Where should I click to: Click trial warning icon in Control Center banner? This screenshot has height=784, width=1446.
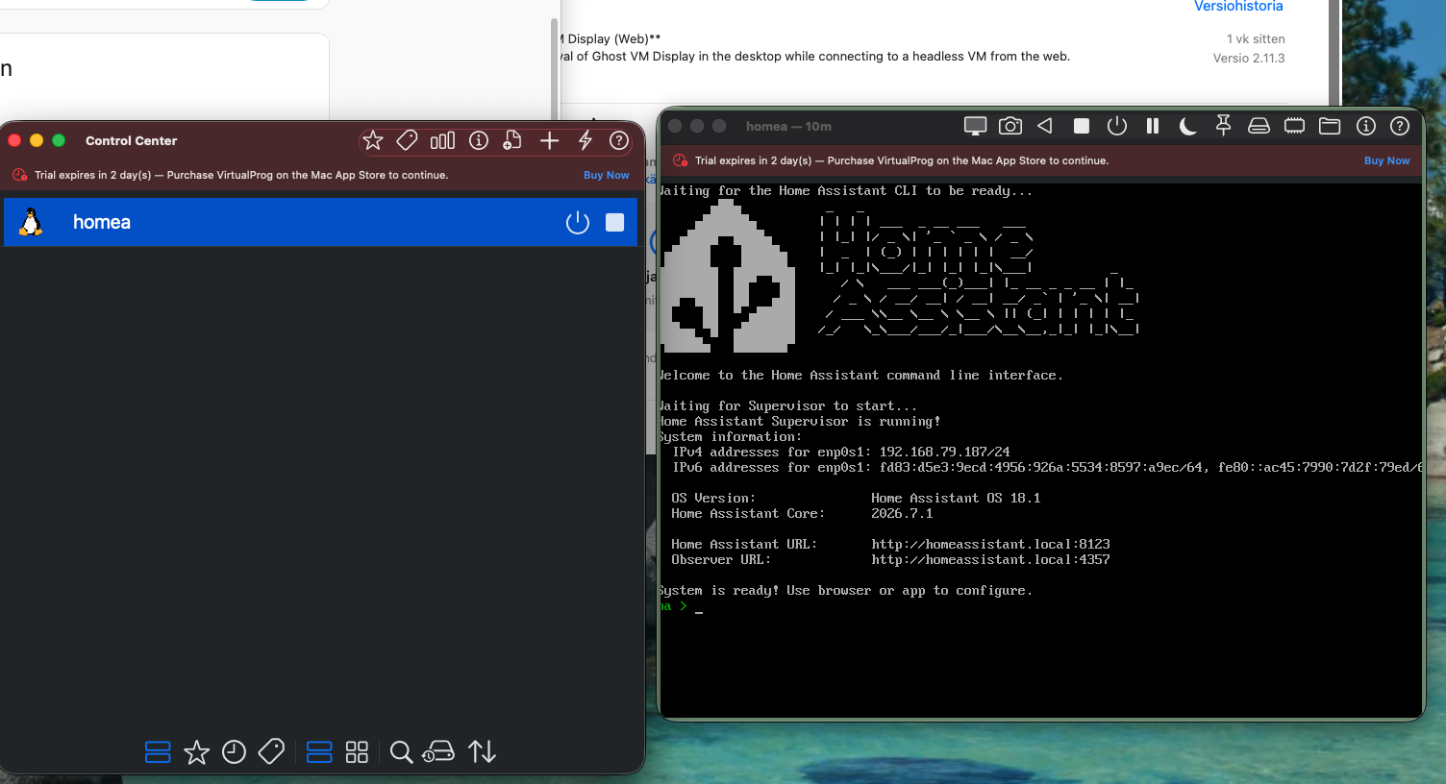click(x=19, y=175)
